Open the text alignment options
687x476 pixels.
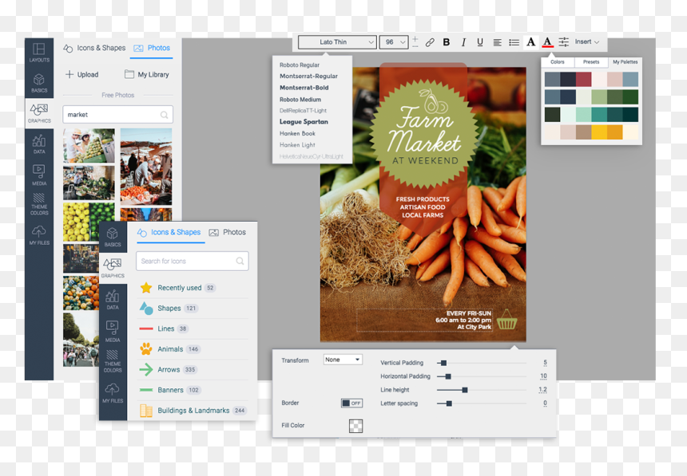pyautogui.click(x=498, y=42)
